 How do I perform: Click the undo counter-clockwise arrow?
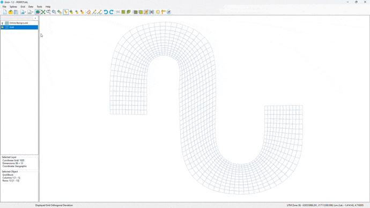106,12
